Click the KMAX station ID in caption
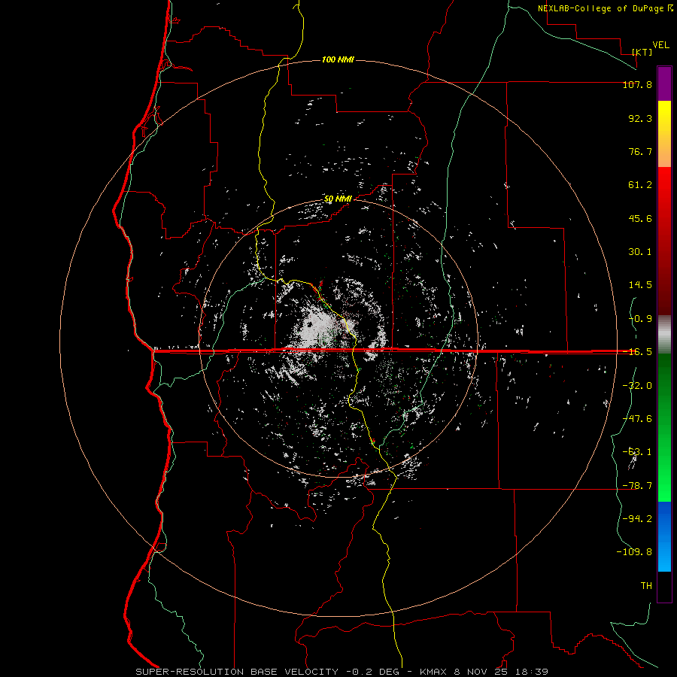This screenshot has width=677, height=677. (x=433, y=672)
